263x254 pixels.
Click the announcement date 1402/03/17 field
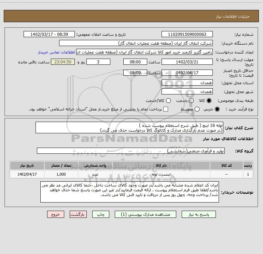tap(49, 34)
